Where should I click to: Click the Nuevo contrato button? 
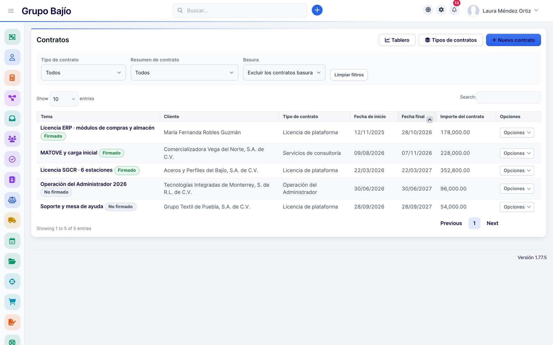click(513, 40)
